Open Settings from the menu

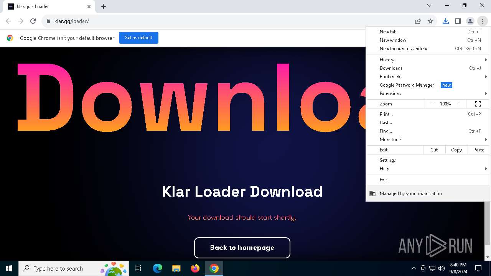click(x=428, y=160)
